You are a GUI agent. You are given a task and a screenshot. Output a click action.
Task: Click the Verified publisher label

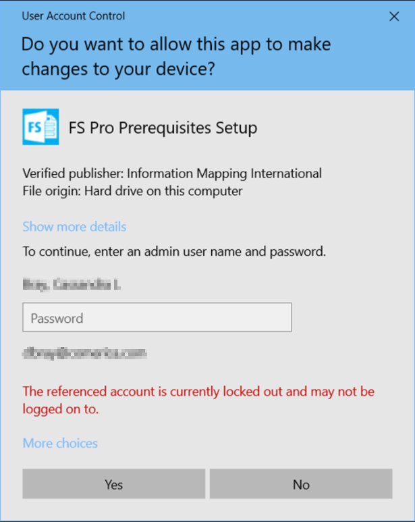pyautogui.click(x=73, y=174)
